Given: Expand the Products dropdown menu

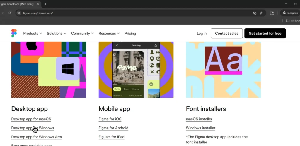Looking at the screenshot, I should (33, 34).
